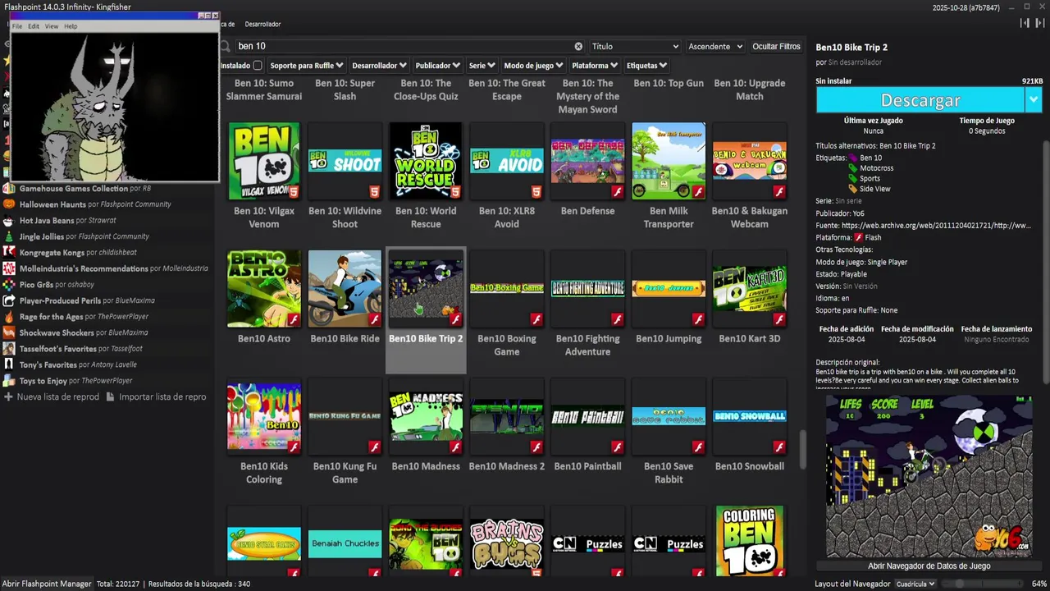Viewport: 1050px width, 591px height.
Task: Click the Hot Java Beans cup icon
Action: click(x=9, y=221)
